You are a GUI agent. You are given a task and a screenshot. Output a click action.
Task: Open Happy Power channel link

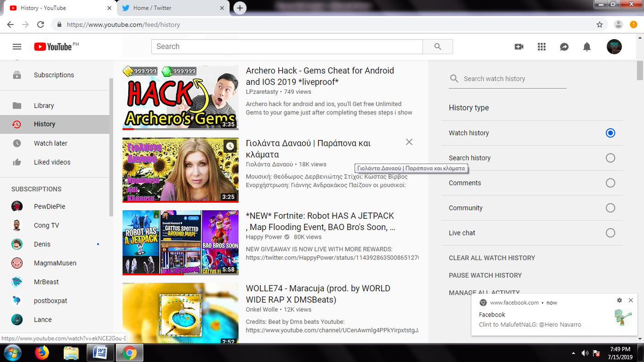[x=264, y=237]
